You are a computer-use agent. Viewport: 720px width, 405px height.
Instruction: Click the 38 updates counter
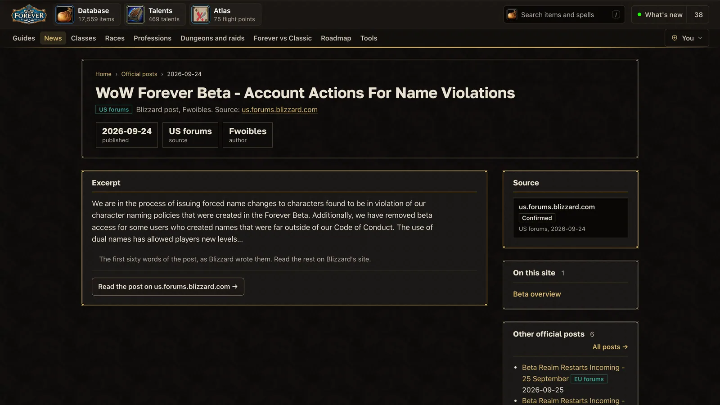pyautogui.click(x=698, y=15)
